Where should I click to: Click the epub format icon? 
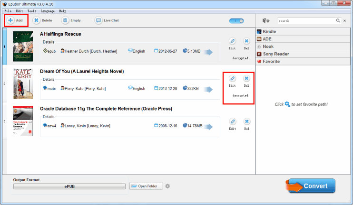[45, 51]
